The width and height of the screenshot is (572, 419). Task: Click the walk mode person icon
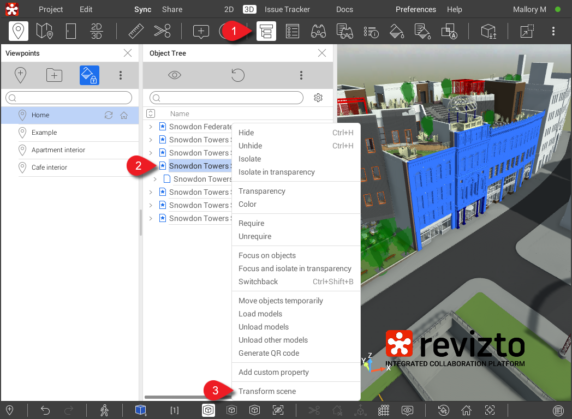(x=105, y=410)
